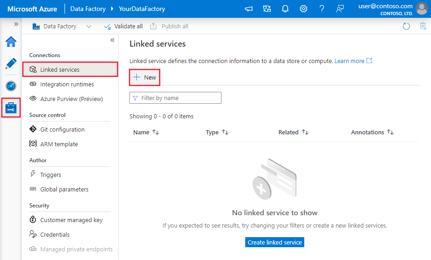This screenshot has height=260, width=431.
Task: Open the help question mark
Action: [322, 9]
